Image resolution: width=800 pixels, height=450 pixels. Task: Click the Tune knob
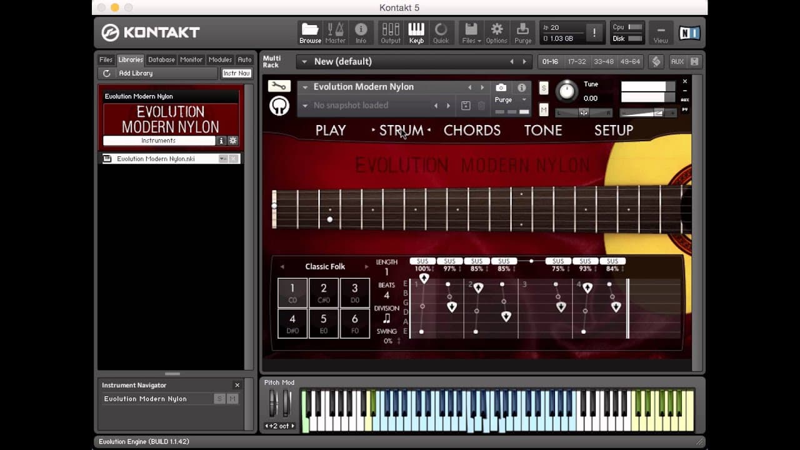[566, 91]
